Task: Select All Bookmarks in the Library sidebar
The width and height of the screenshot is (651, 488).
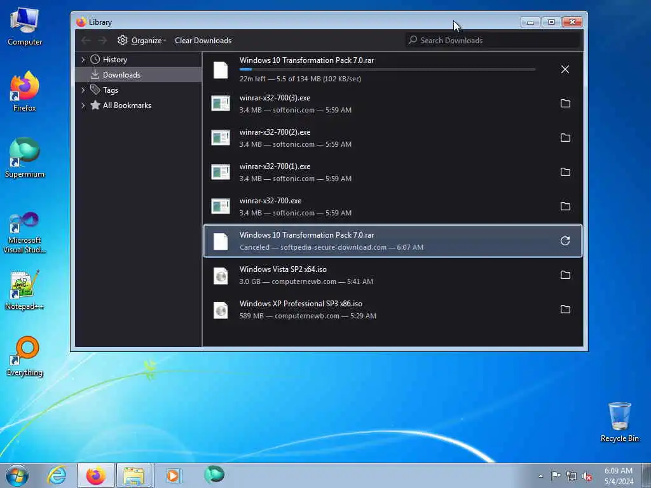Action: click(x=127, y=105)
